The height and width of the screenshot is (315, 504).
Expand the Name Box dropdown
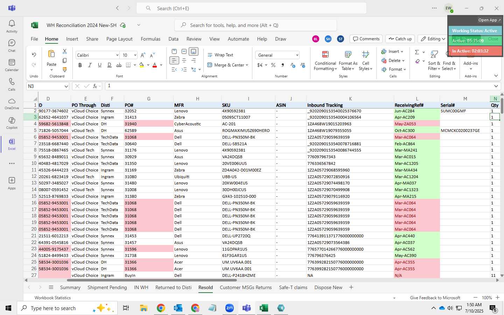click(66, 86)
